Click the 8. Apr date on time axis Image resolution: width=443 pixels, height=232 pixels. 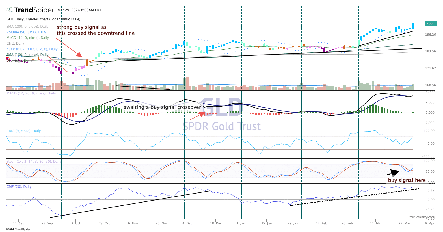point(430,223)
